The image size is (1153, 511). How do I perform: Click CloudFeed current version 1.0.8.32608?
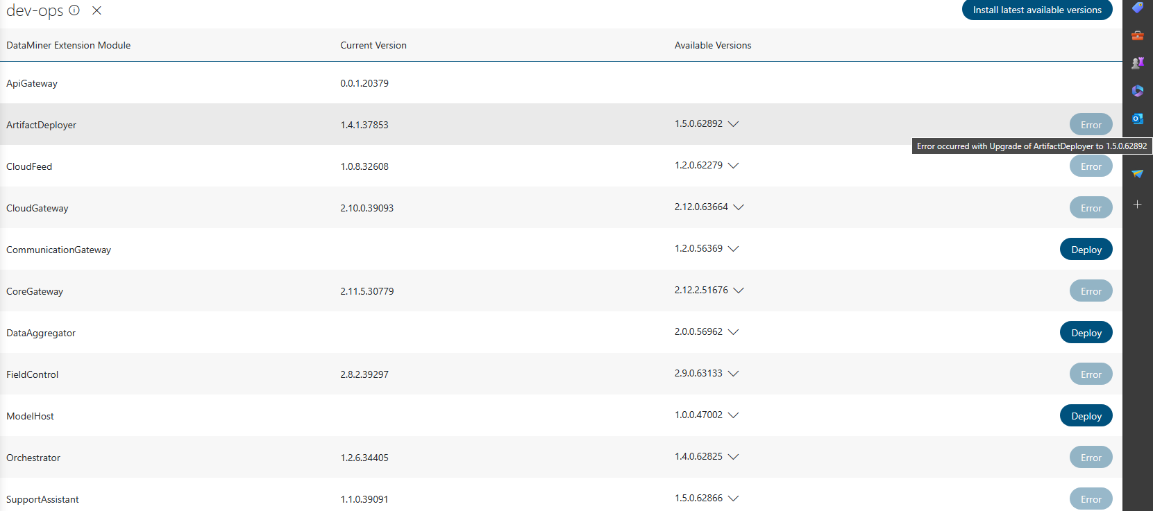pos(364,166)
